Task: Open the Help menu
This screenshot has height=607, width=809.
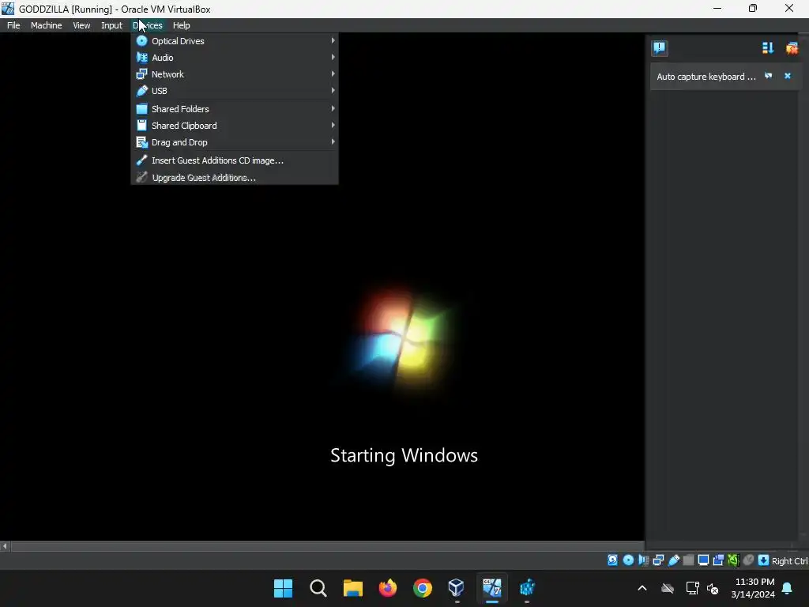Action: click(x=181, y=25)
